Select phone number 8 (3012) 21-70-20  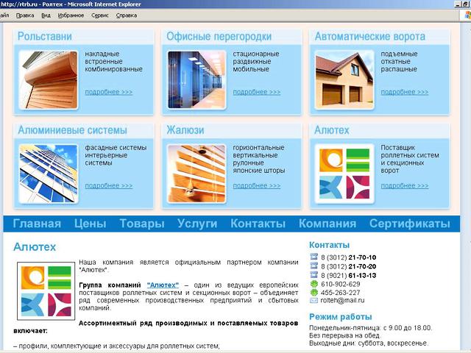pyautogui.click(x=348, y=266)
